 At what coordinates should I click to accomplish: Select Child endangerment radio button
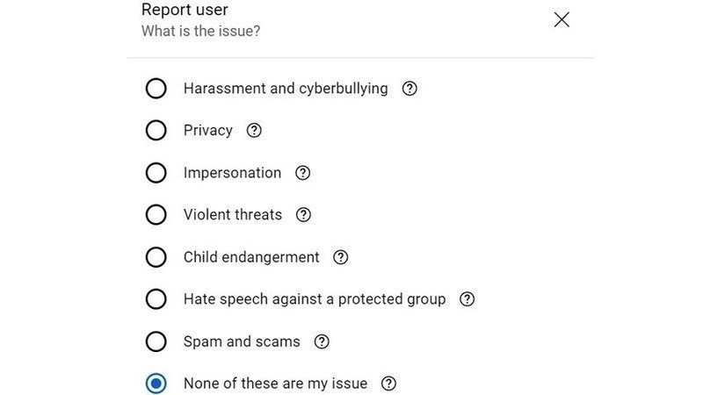pos(156,257)
